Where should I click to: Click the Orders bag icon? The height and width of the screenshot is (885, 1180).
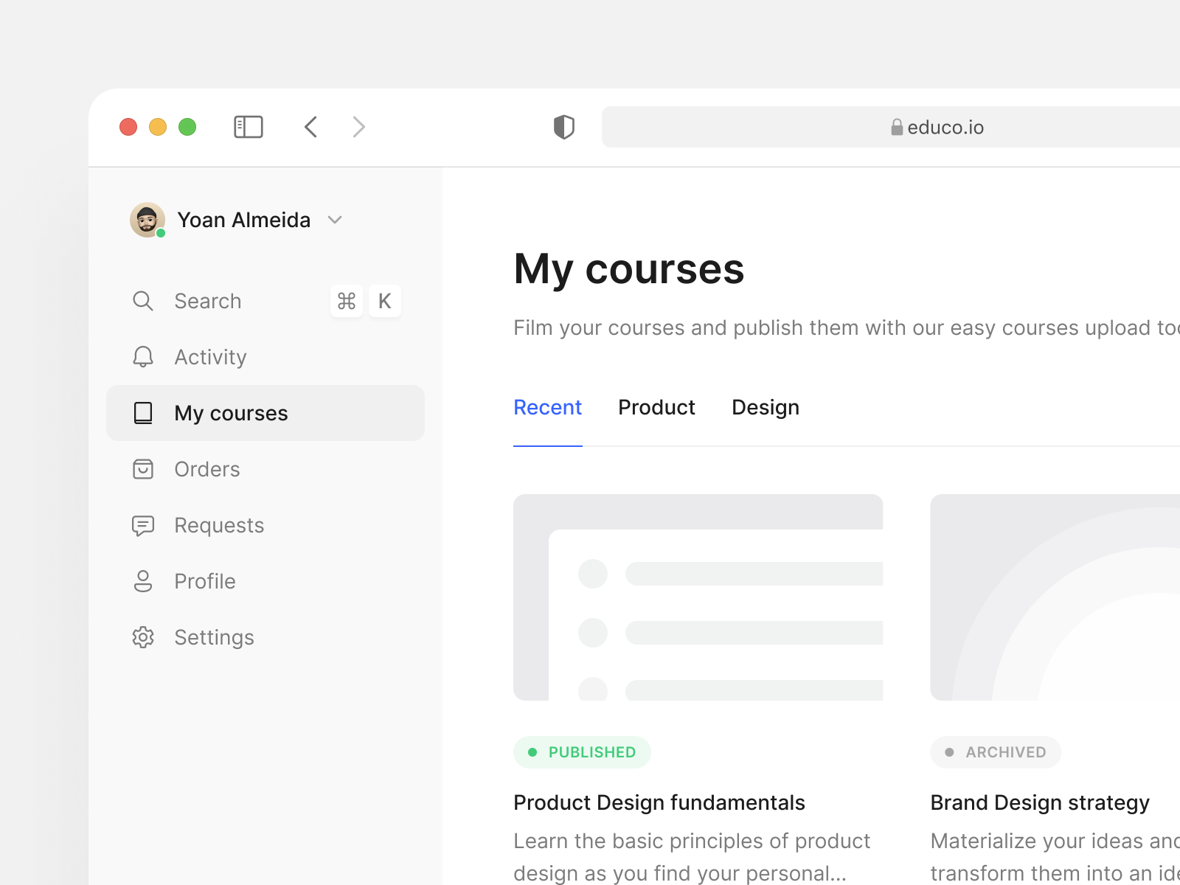point(143,469)
